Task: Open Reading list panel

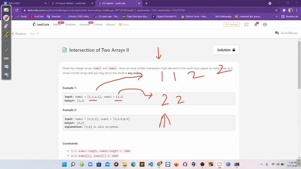Action: [290, 17]
